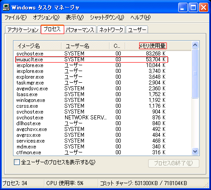Image resolution: width=211 pixels, height=190 pixels.
Task: Minimize the Task Manager window
Action: click(x=183, y=7)
